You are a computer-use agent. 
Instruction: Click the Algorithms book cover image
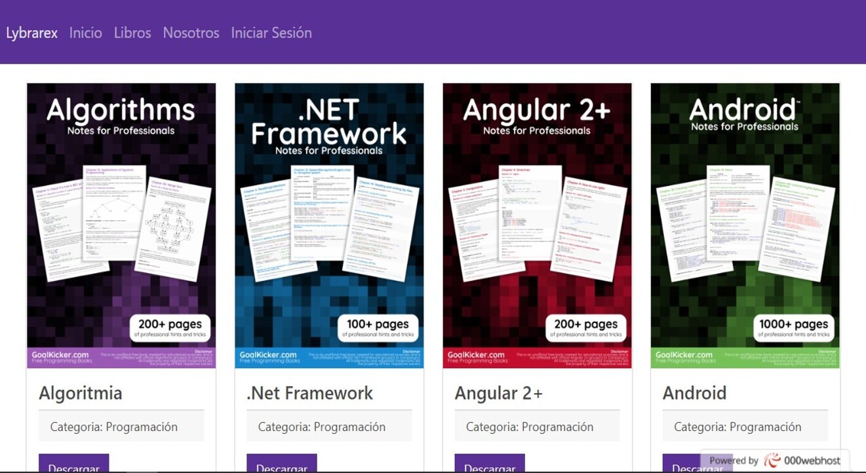click(121, 225)
